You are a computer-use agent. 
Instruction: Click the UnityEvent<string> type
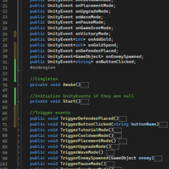71,62
